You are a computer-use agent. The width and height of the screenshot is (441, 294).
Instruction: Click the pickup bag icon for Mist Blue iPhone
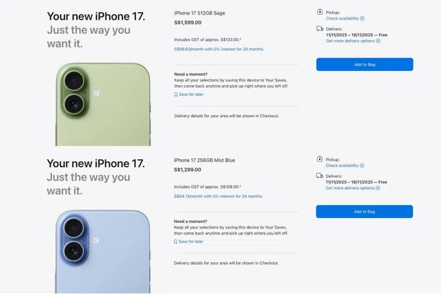point(320,159)
